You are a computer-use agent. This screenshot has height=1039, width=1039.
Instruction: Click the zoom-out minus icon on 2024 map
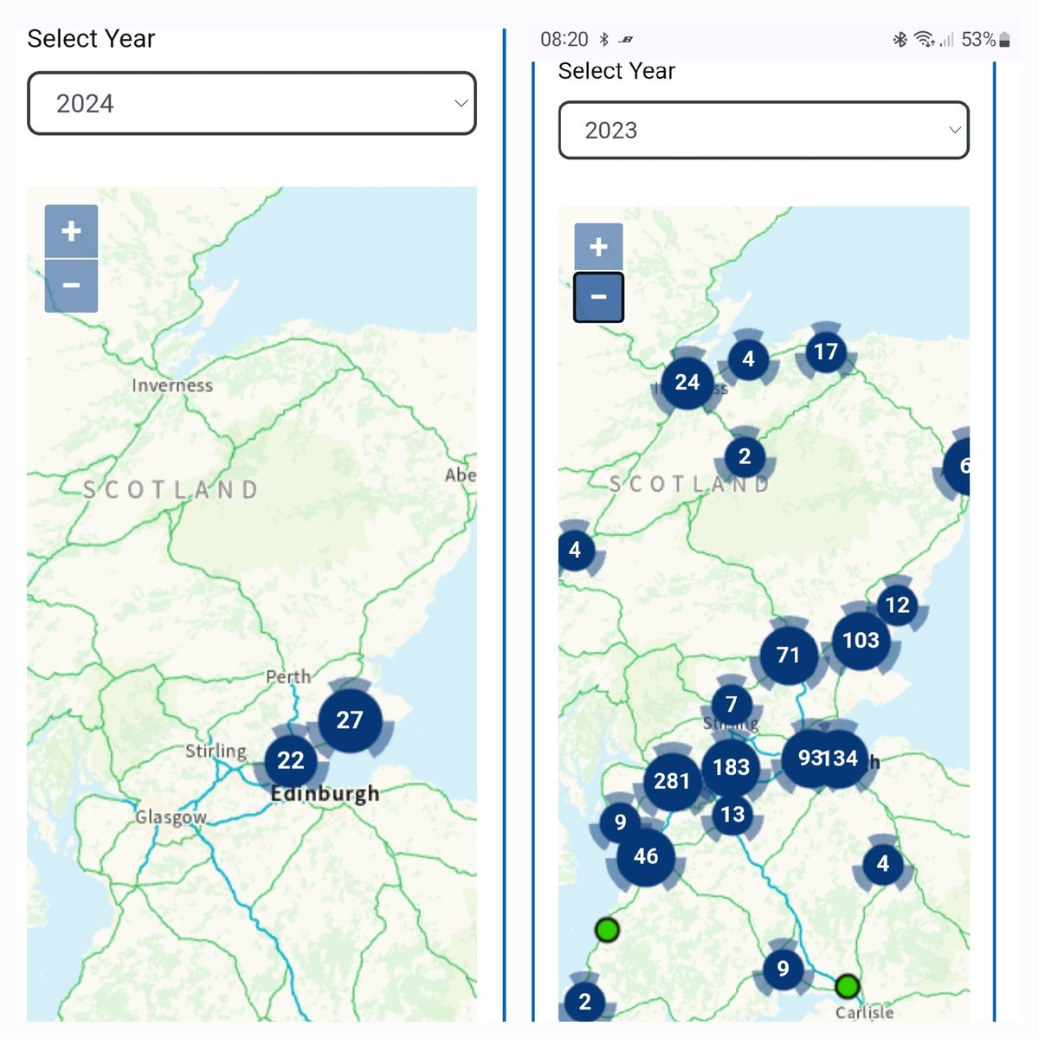point(71,284)
